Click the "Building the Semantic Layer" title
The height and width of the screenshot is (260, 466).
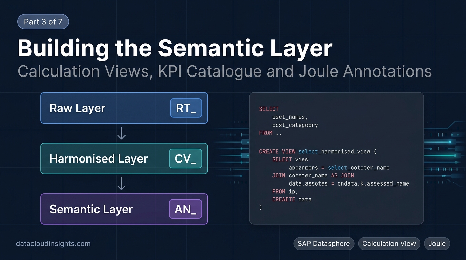175,48
